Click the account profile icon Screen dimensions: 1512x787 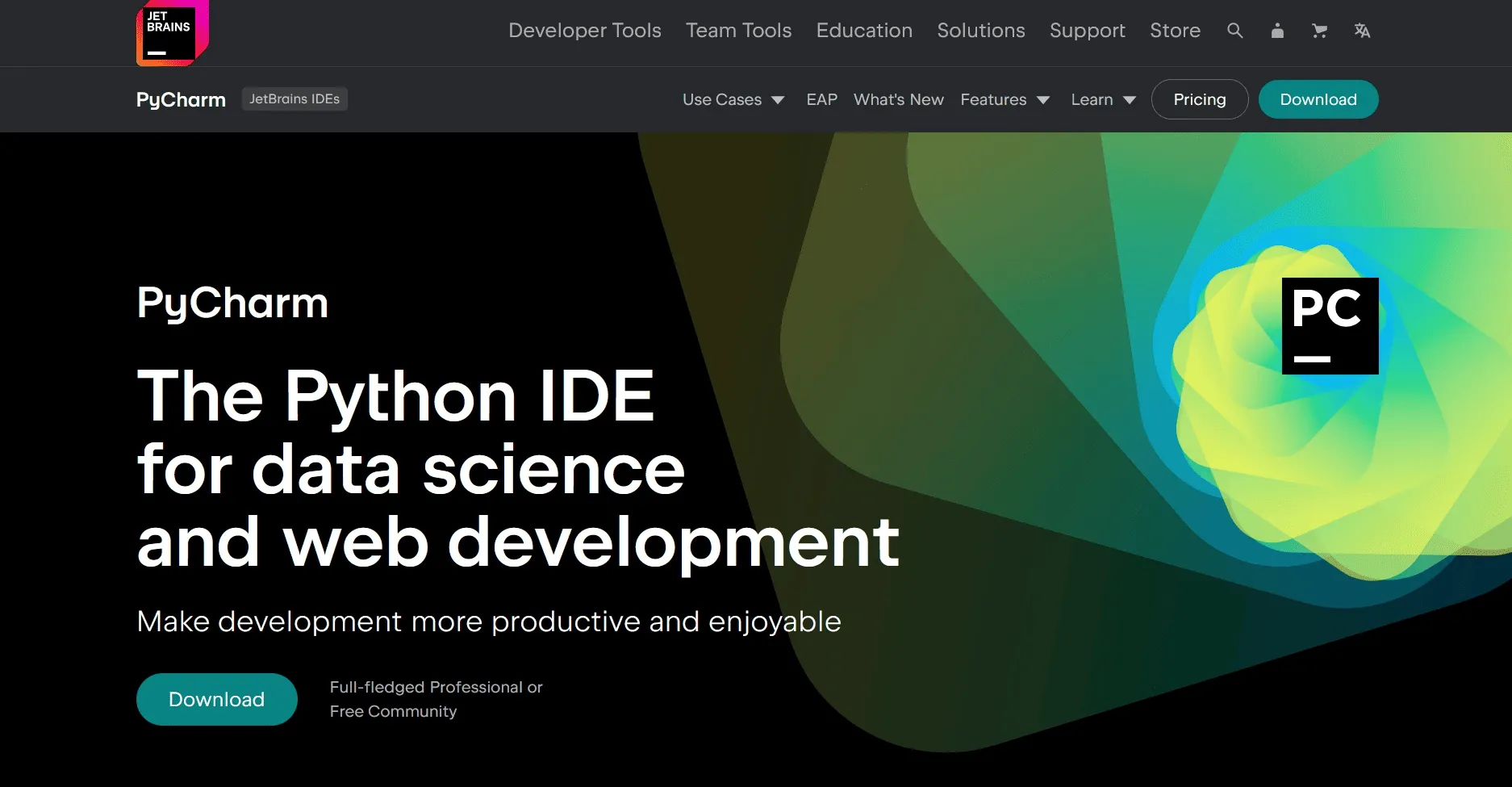(1277, 31)
